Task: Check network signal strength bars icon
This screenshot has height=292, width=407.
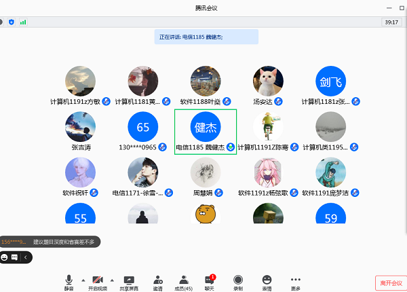Action: click(23, 22)
